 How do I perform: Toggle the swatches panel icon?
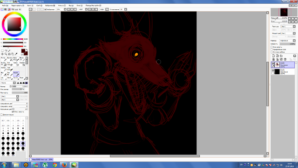click(16, 9)
